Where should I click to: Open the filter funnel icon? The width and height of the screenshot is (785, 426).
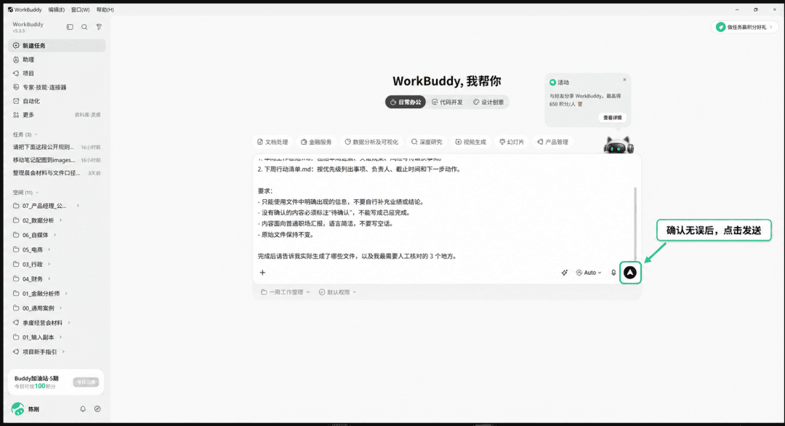tap(99, 27)
